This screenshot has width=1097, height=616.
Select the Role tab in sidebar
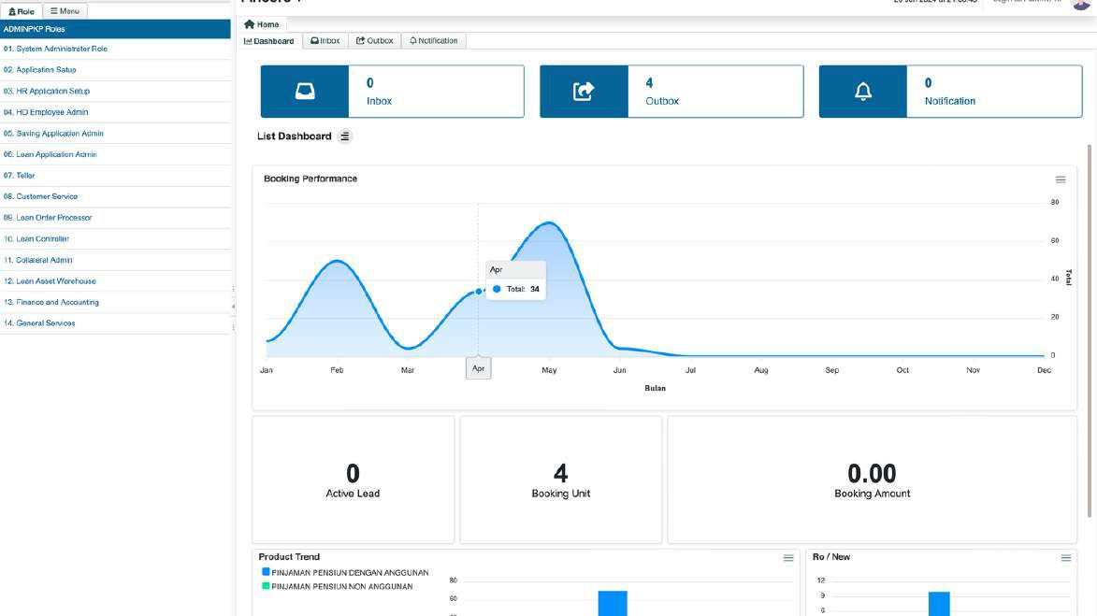point(22,11)
